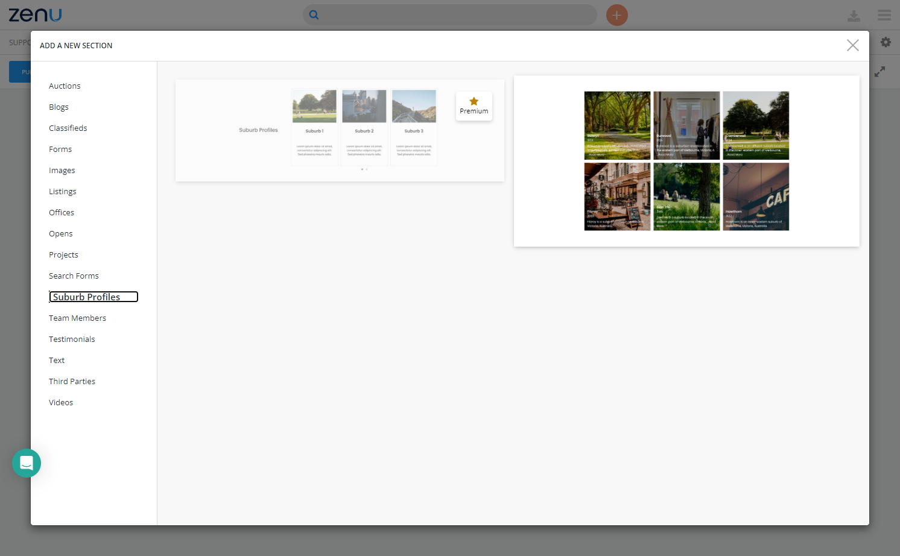Click the search magnifier icon
900x556 pixels.
(314, 15)
